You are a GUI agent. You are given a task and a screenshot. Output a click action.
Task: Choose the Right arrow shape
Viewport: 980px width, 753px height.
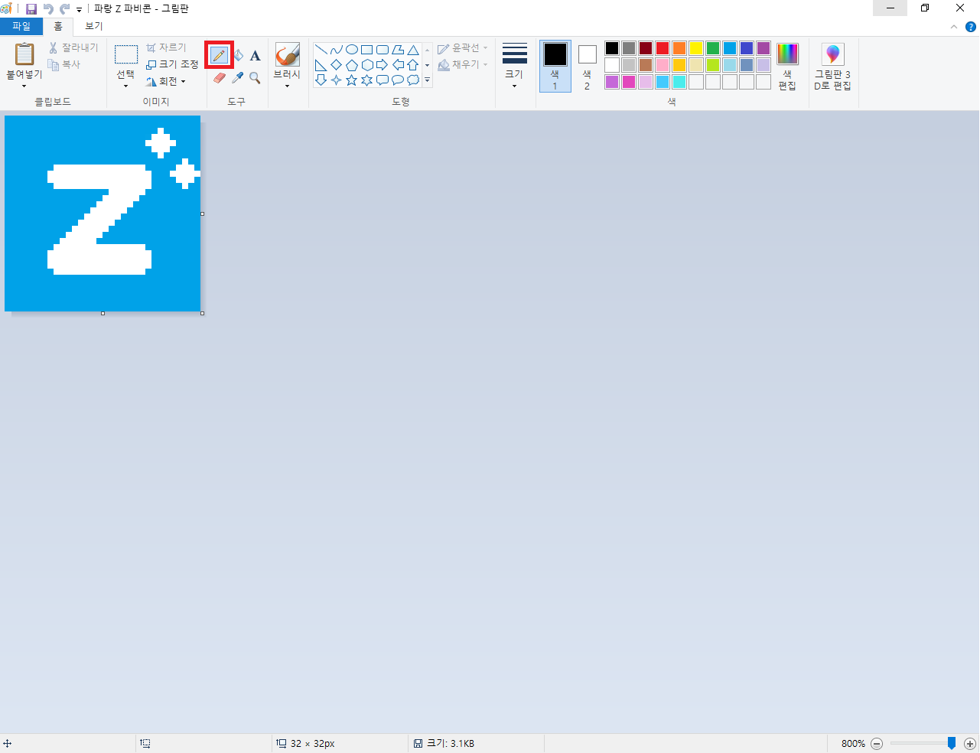[x=383, y=65]
